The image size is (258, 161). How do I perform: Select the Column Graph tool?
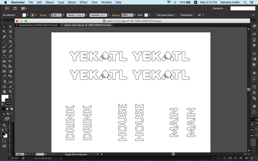tap(10, 81)
